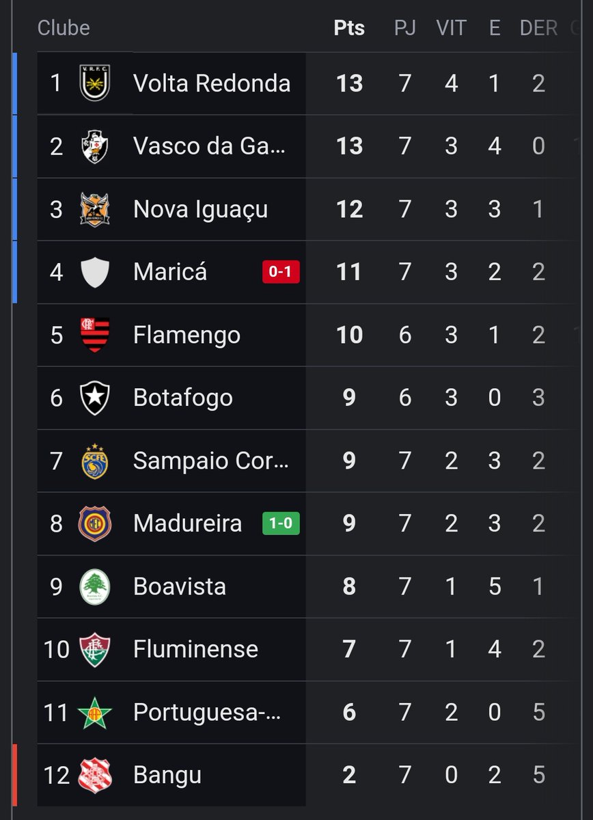Click the Vasco da Gama crest icon
This screenshot has height=820, width=593.
point(95,146)
